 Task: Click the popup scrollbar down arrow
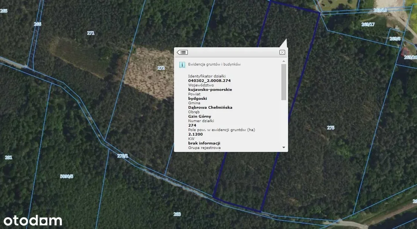click(284, 147)
